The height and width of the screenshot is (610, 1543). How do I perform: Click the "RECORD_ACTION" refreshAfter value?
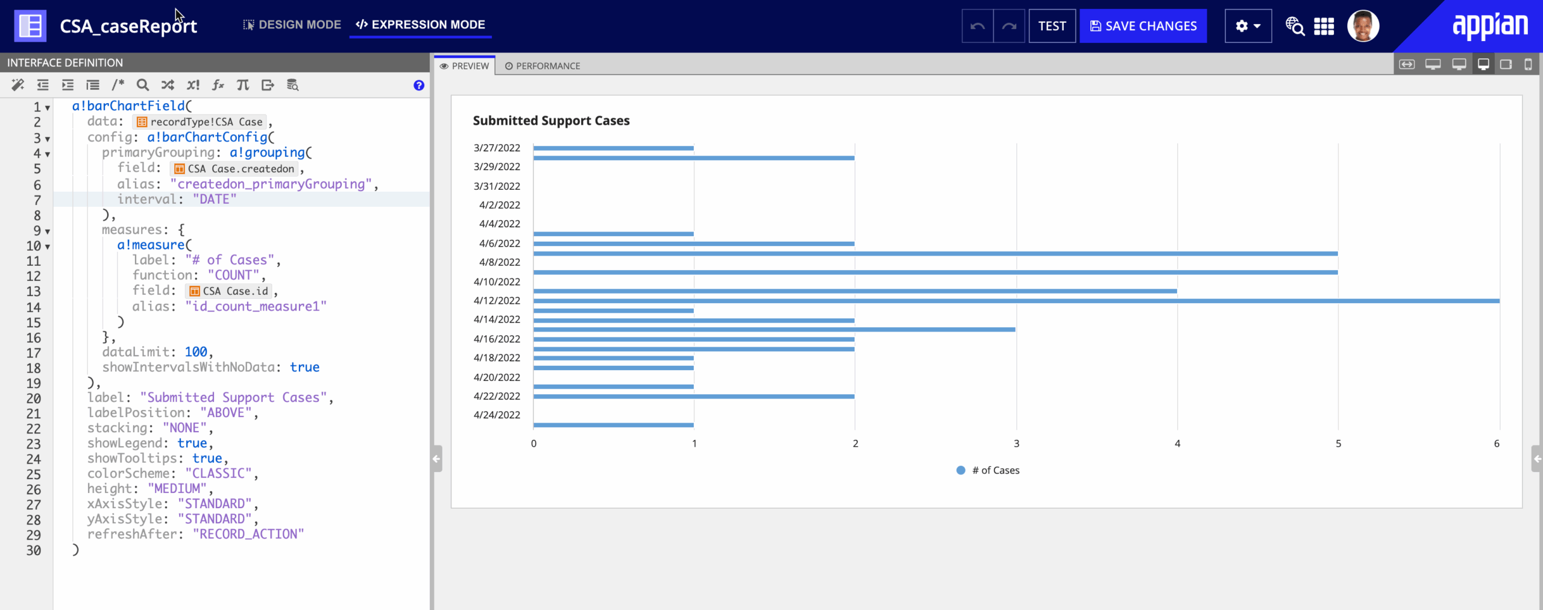point(248,535)
